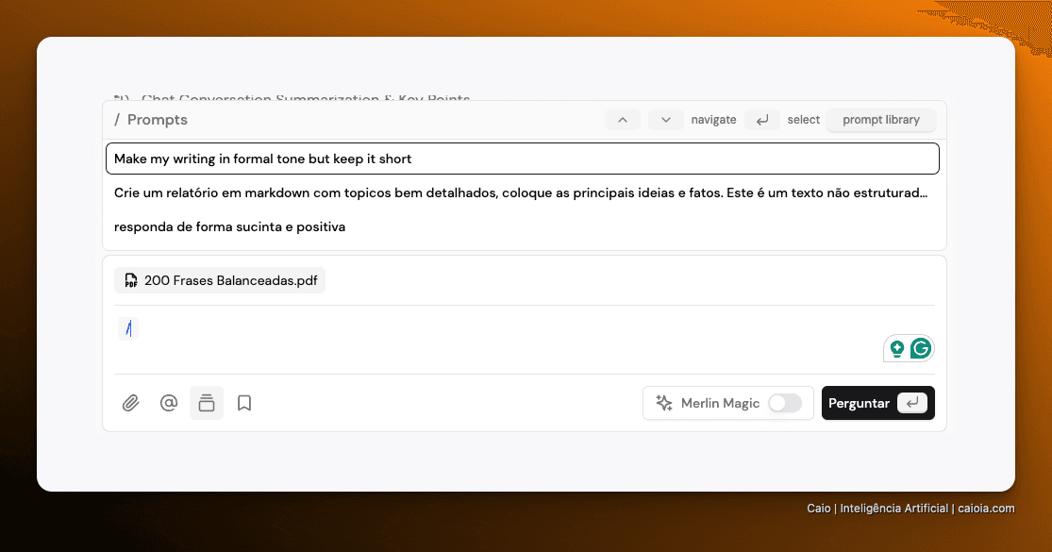Click the green lightbulb suggestion icon
The width and height of the screenshot is (1052, 552).
coord(897,349)
